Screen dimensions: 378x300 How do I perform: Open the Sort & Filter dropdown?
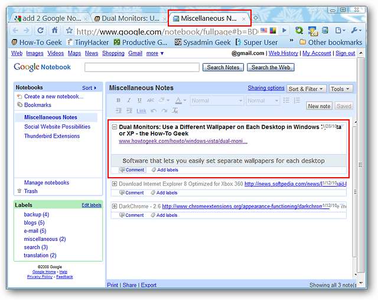point(306,89)
